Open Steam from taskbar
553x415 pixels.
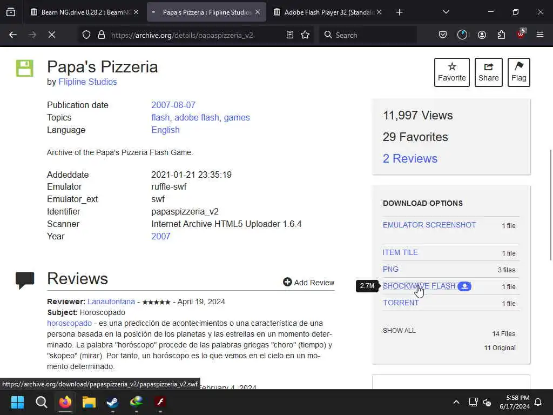[112, 402]
